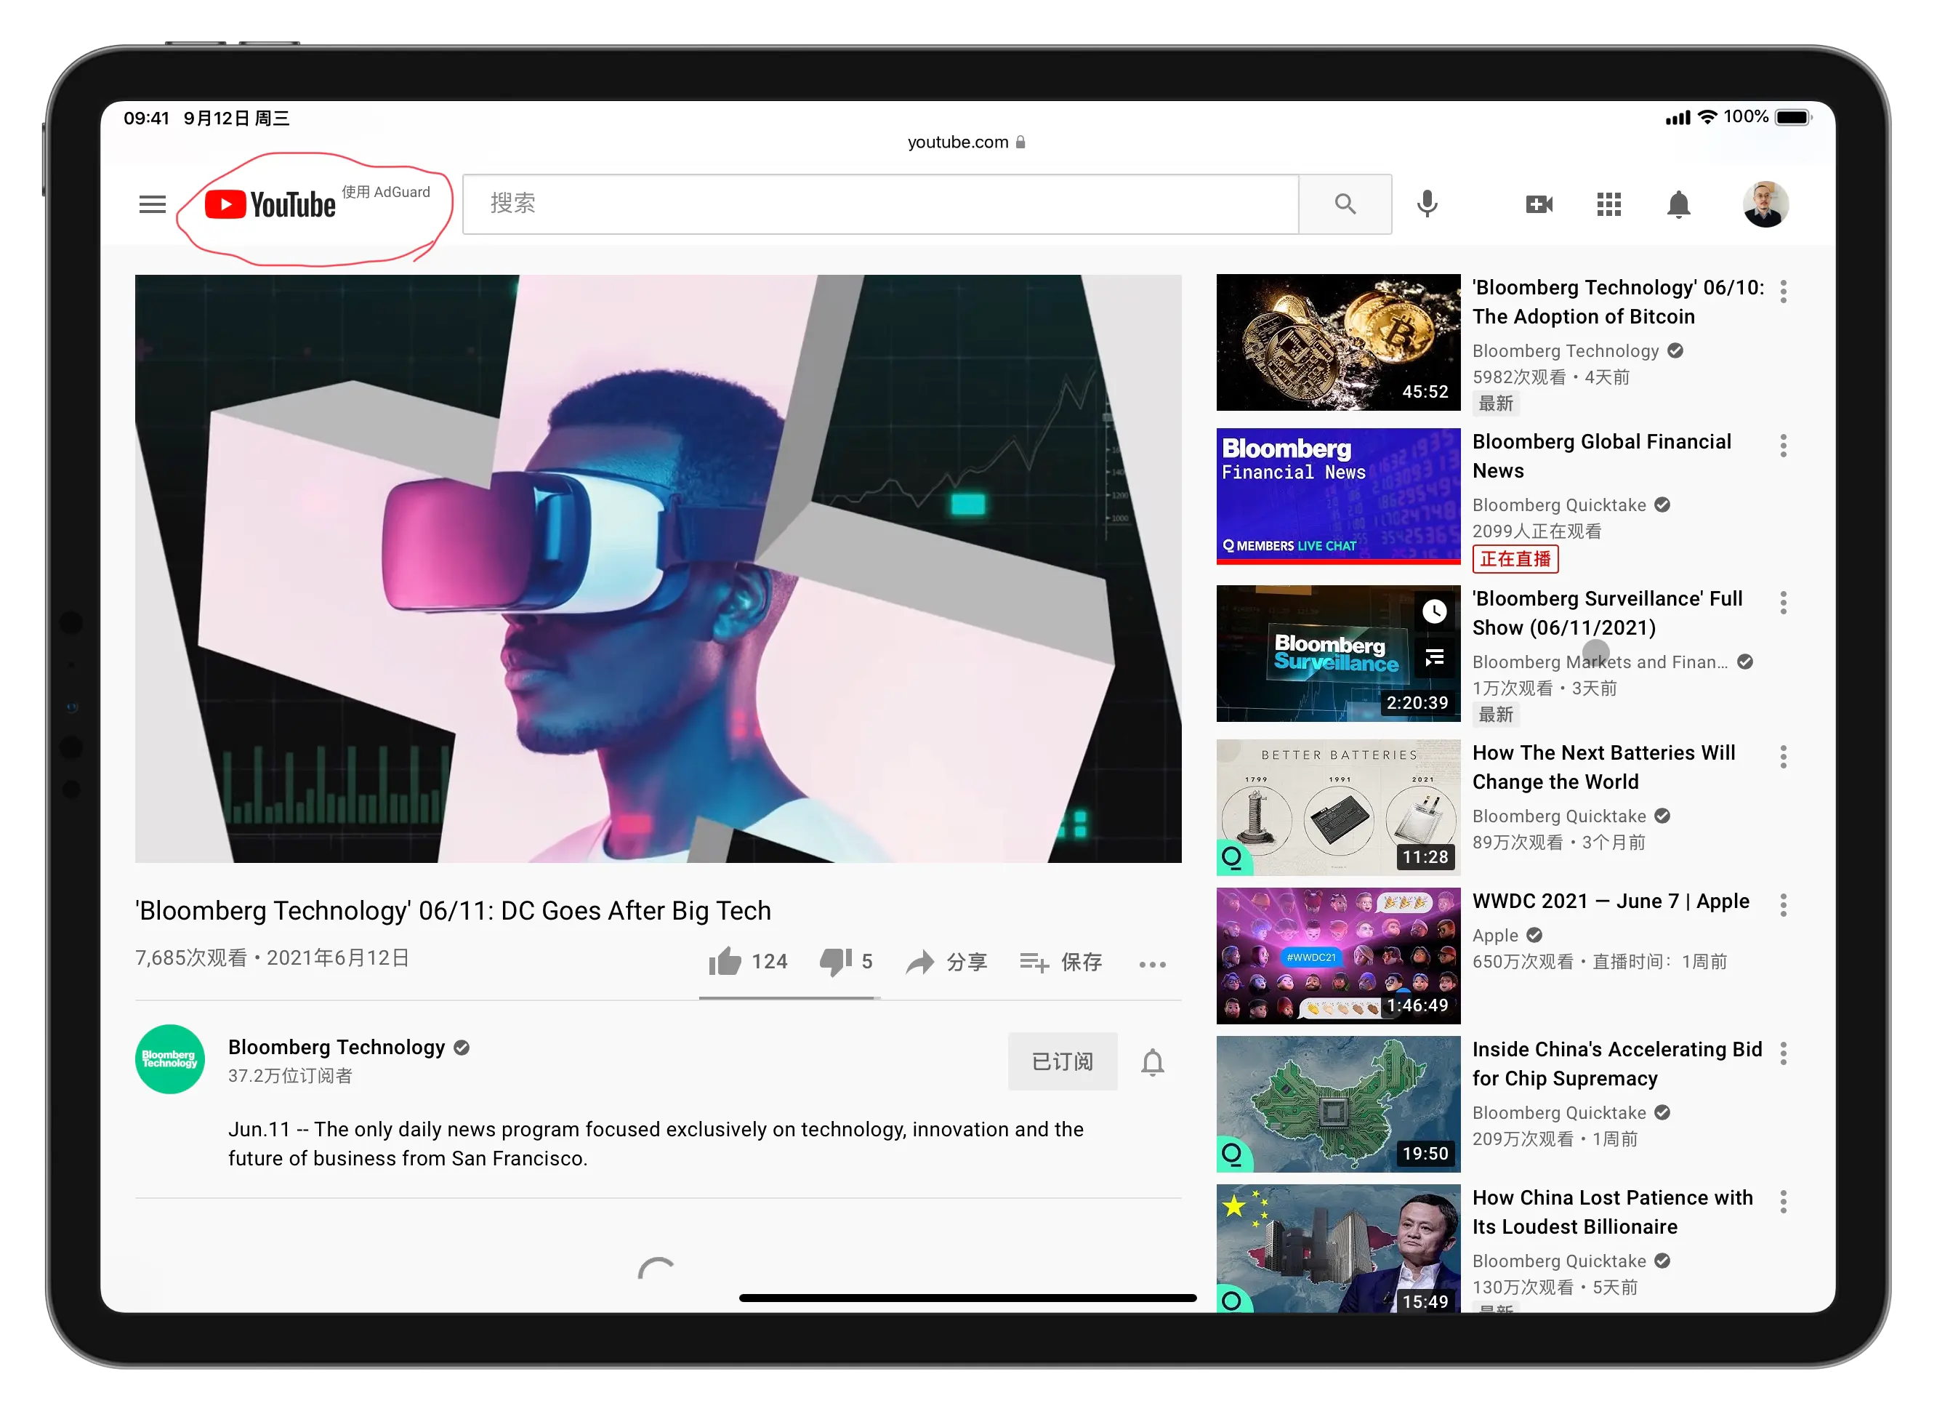The width and height of the screenshot is (1937, 1414).
Task: Open the Adoption of Bitcoin video thumbnail
Action: pyautogui.click(x=1338, y=342)
